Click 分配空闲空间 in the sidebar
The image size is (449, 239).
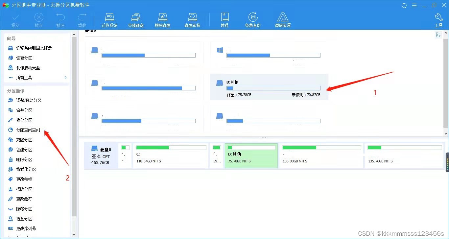pos(28,130)
